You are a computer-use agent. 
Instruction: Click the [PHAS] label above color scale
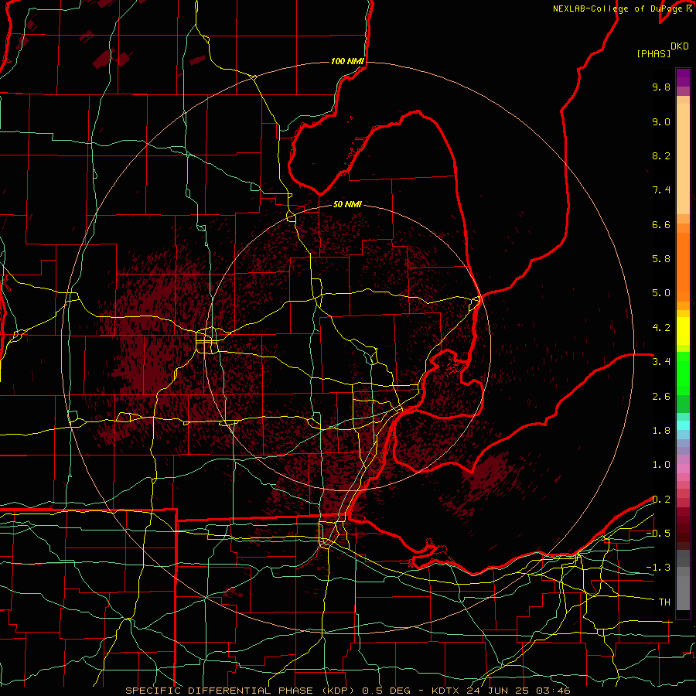(653, 53)
